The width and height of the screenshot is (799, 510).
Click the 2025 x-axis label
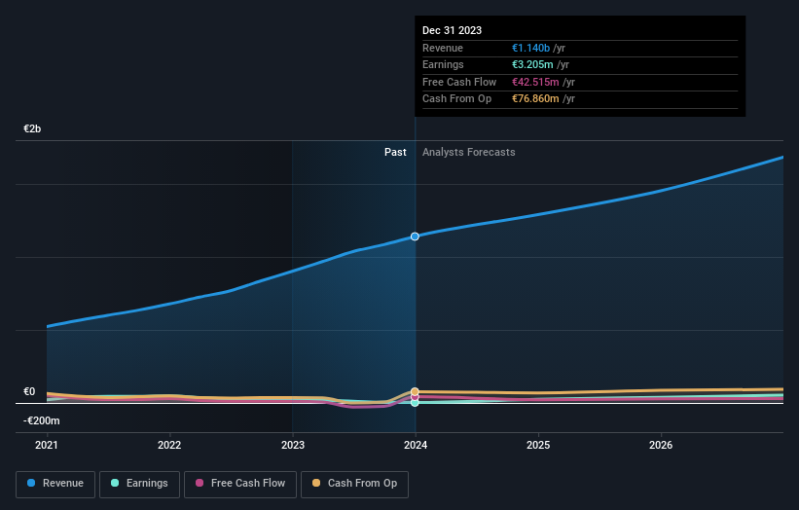(x=538, y=445)
